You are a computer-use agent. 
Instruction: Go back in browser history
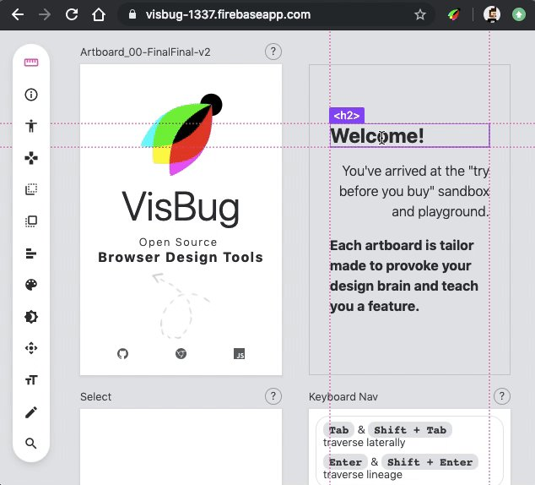point(18,14)
